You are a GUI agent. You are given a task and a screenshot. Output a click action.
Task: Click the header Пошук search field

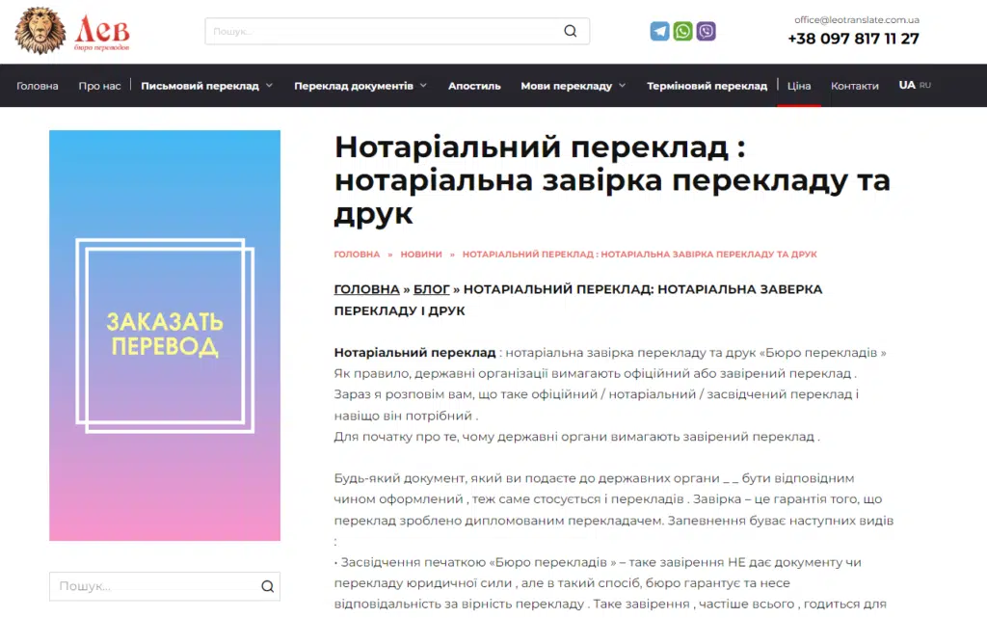pyautogui.click(x=397, y=31)
